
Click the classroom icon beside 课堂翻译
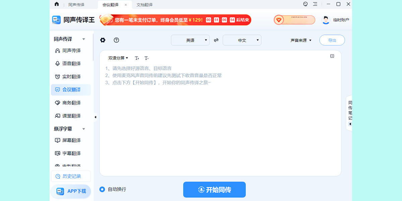(x=57, y=116)
